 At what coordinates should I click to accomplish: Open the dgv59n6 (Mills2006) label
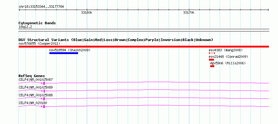click(x=228, y=63)
